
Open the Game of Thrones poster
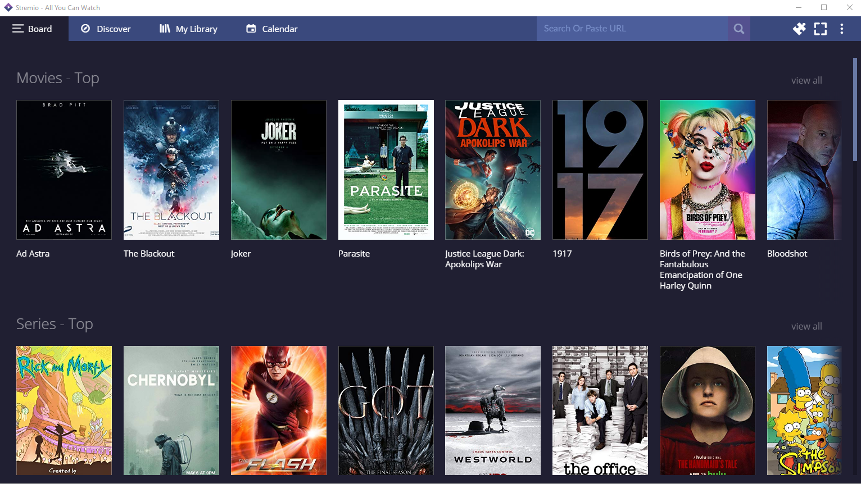coord(386,410)
